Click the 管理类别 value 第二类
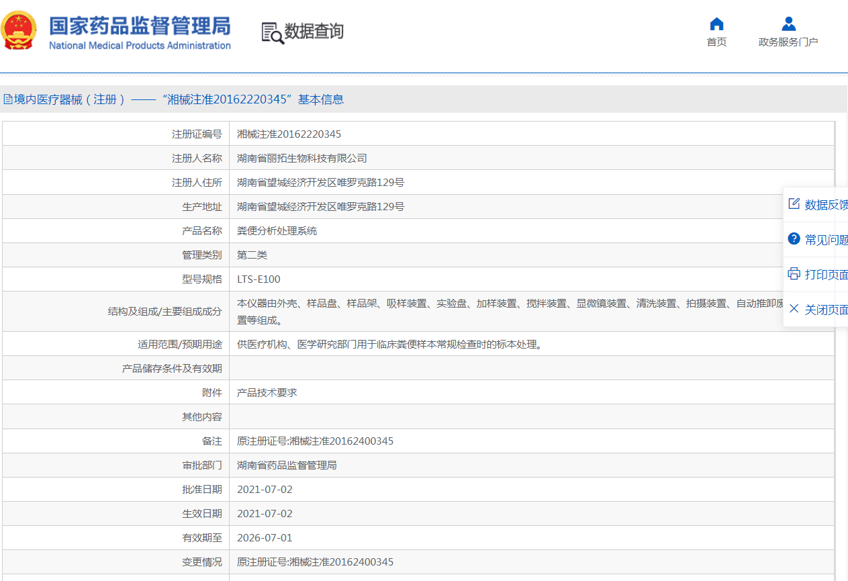Screen dimensions: 848x581 point(252,255)
